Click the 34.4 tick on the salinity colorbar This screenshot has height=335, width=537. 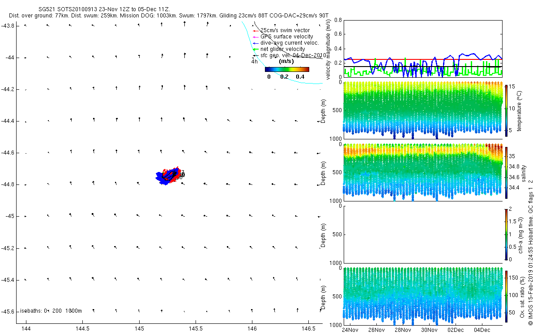click(515, 188)
